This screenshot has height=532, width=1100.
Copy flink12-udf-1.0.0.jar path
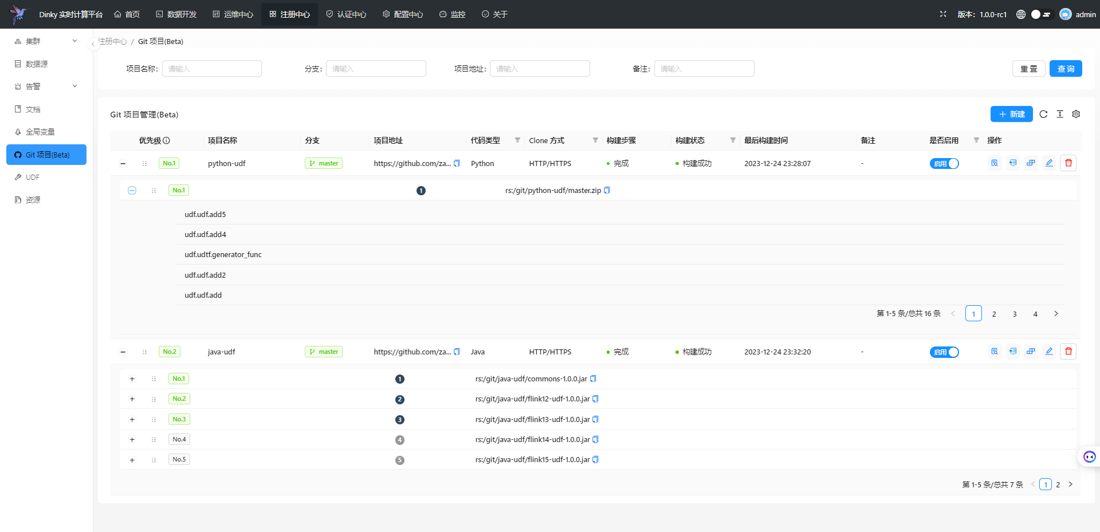(595, 399)
